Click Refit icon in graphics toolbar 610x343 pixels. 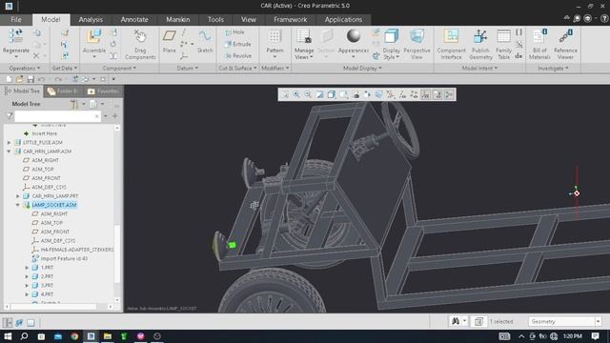285,94
